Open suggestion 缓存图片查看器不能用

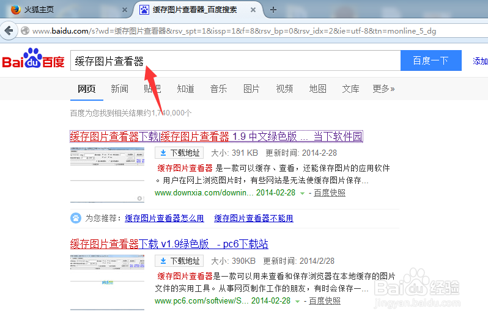tap(254, 218)
